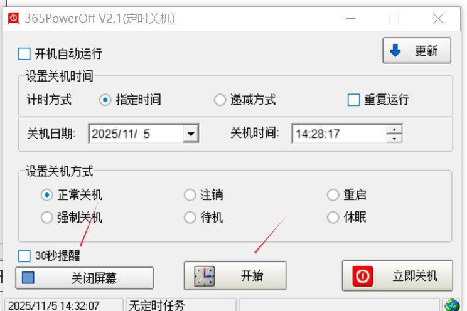Select the 重启 radio option
The image size is (467, 311).
pos(333,195)
